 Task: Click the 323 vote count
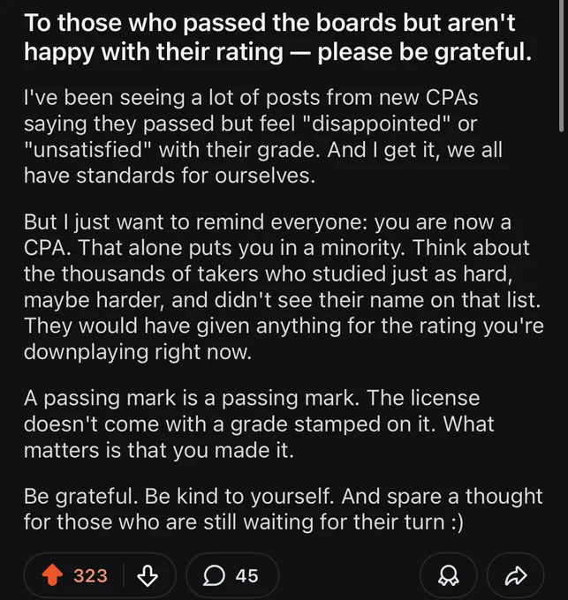tap(90, 575)
